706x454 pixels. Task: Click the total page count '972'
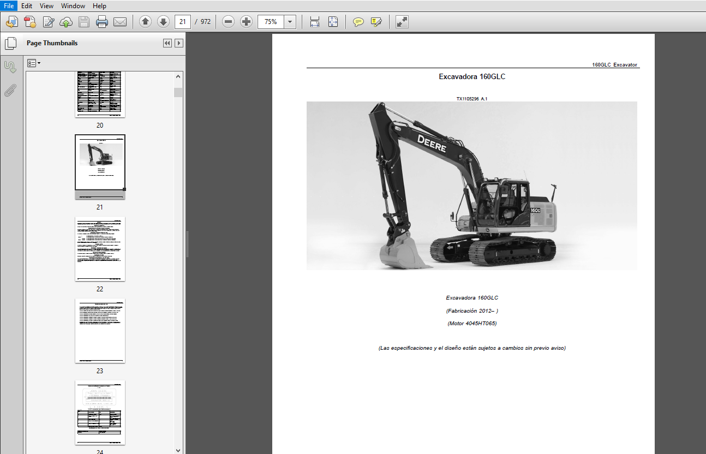206,22
